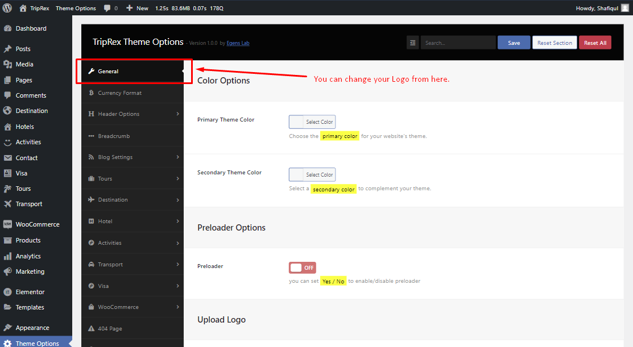Click the Dashboard gauge icon
633x347 pixels.
[7, 28]
